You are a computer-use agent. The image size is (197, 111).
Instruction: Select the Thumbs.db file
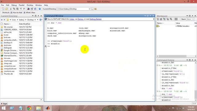[8, 74]
